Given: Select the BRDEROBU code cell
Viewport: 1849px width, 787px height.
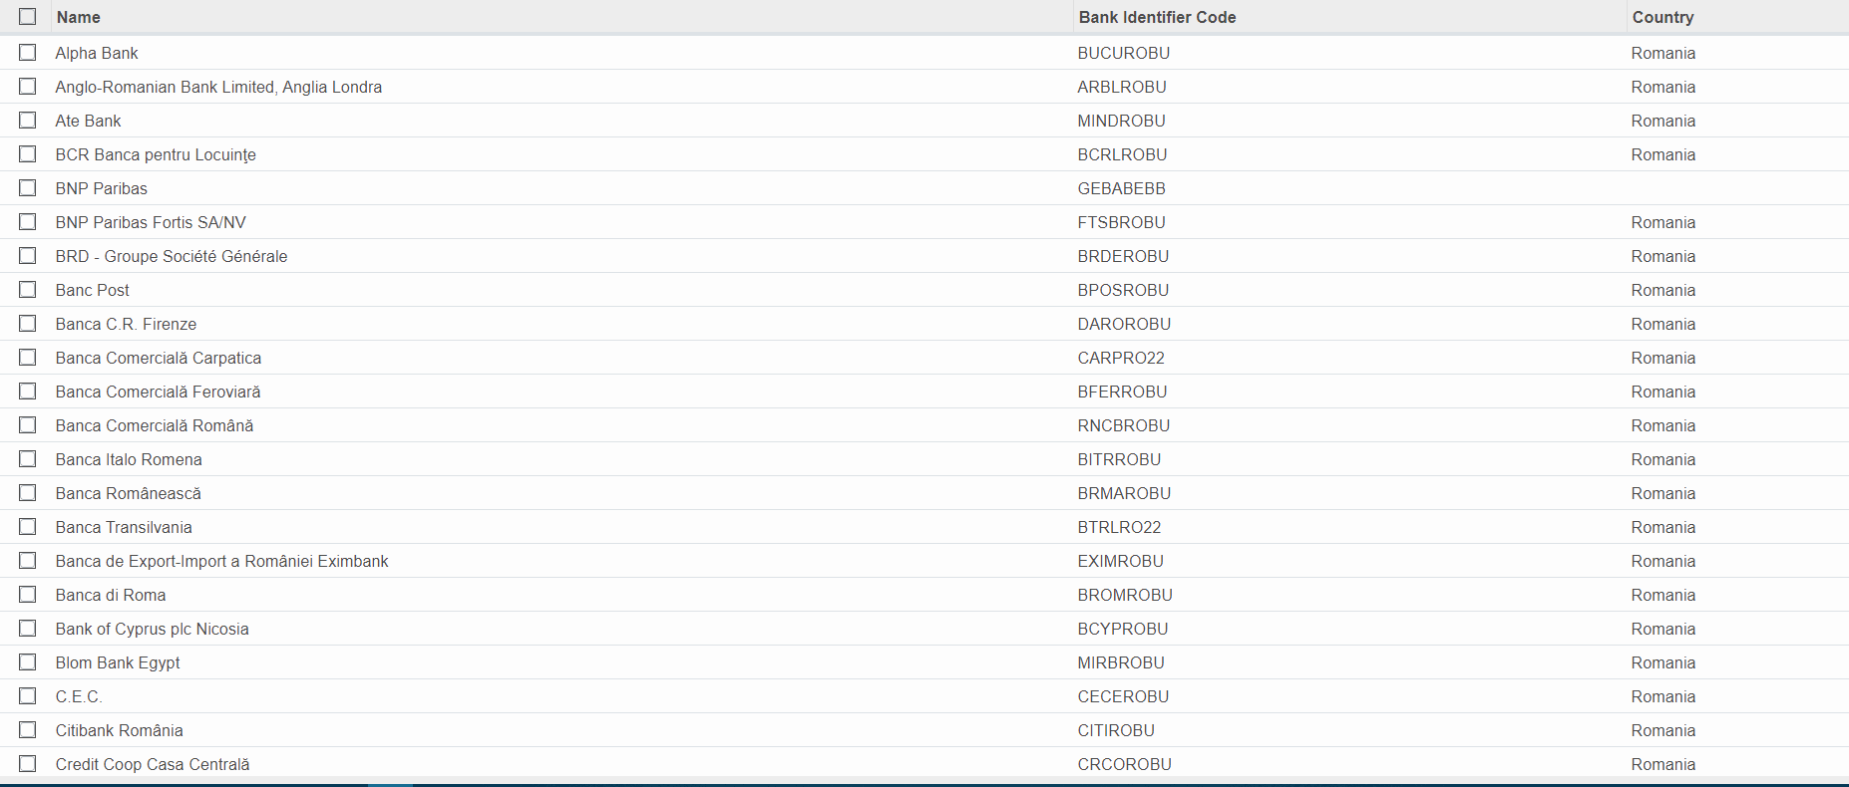Looking at the screenshot, I should click(x=1124, y=256).
